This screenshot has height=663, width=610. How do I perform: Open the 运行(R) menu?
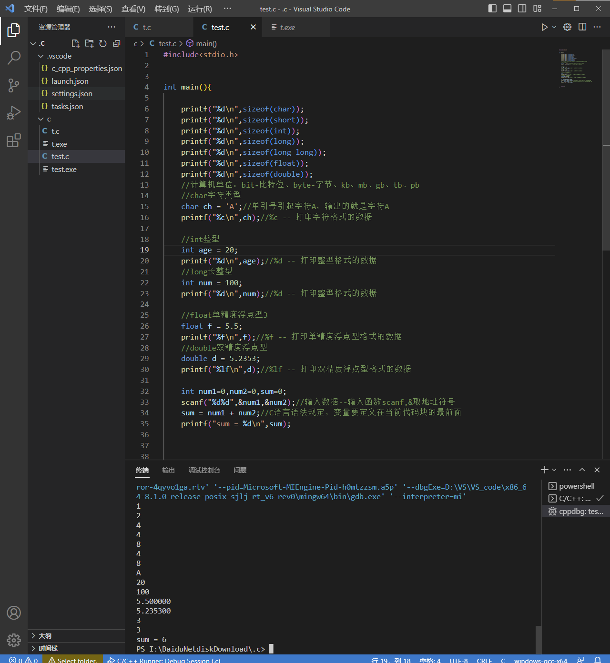pos(200,9)
